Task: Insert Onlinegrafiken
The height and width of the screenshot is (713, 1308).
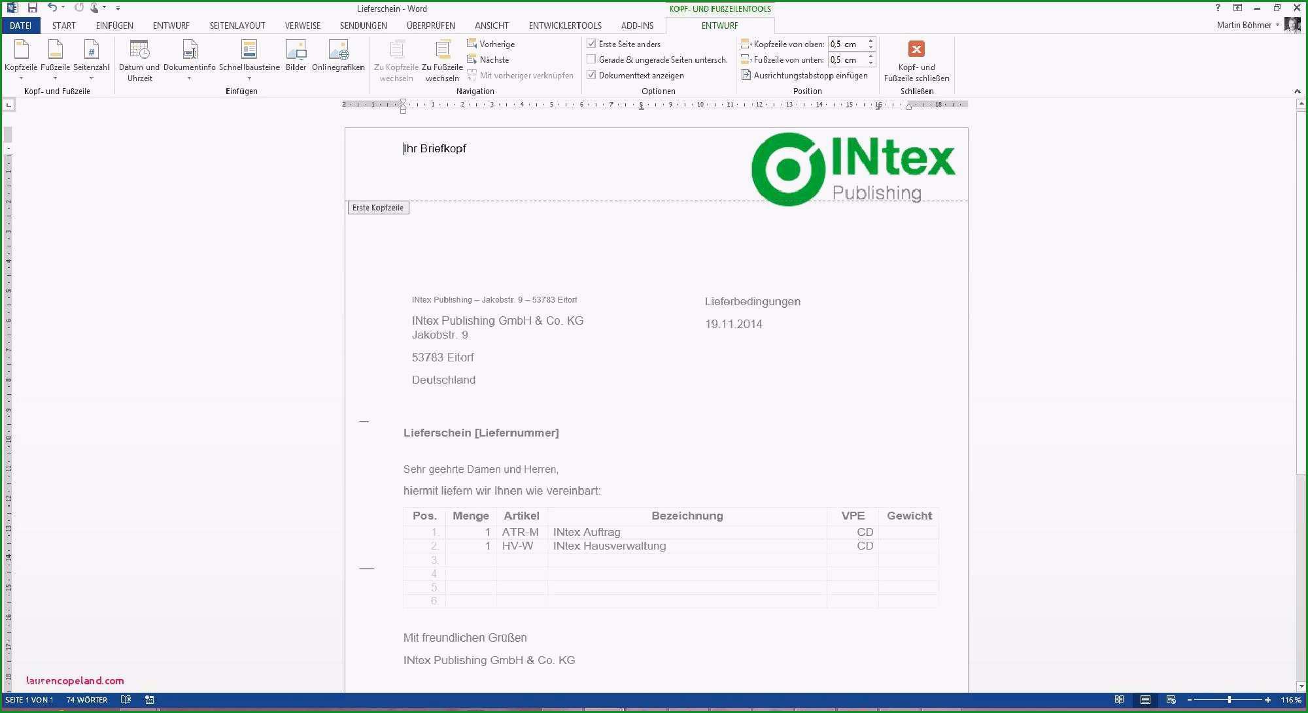Action: tap(338, 56)
